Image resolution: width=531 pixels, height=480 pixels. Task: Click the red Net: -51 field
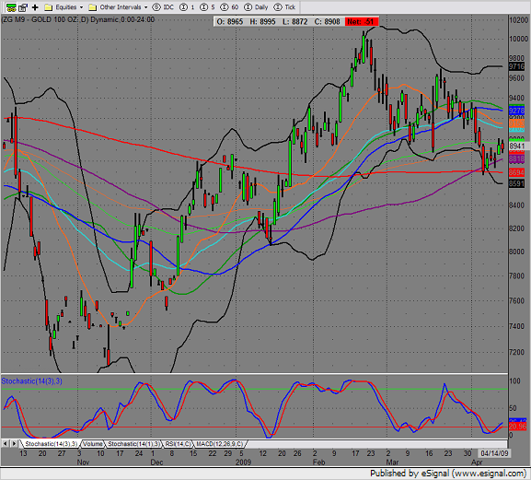tap(361, 22)
